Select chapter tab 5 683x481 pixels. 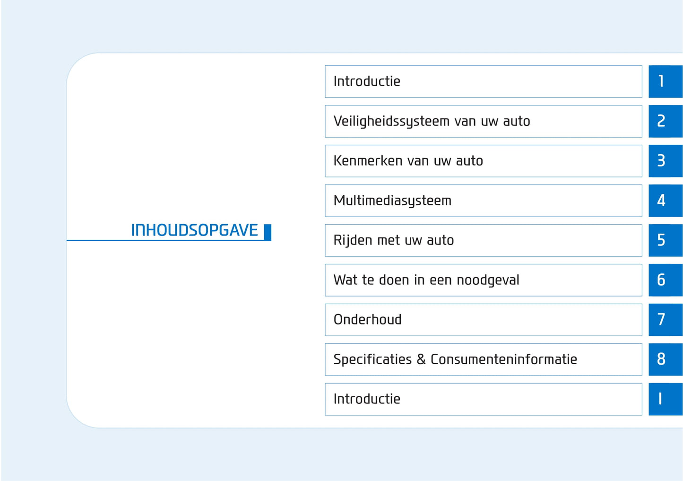pyautogui.click(x=665, y=240)
